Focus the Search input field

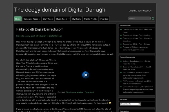[x=139, y=18]
